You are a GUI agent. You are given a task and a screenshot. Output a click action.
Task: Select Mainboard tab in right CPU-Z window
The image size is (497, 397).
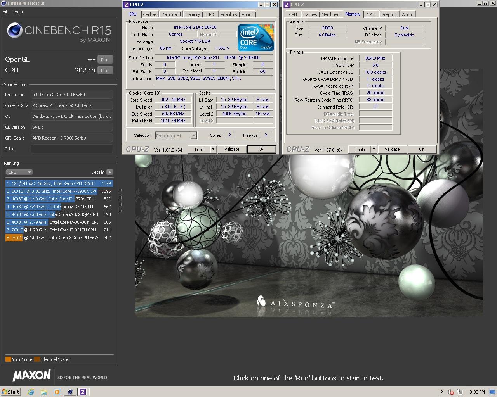[x=331, y=14]
